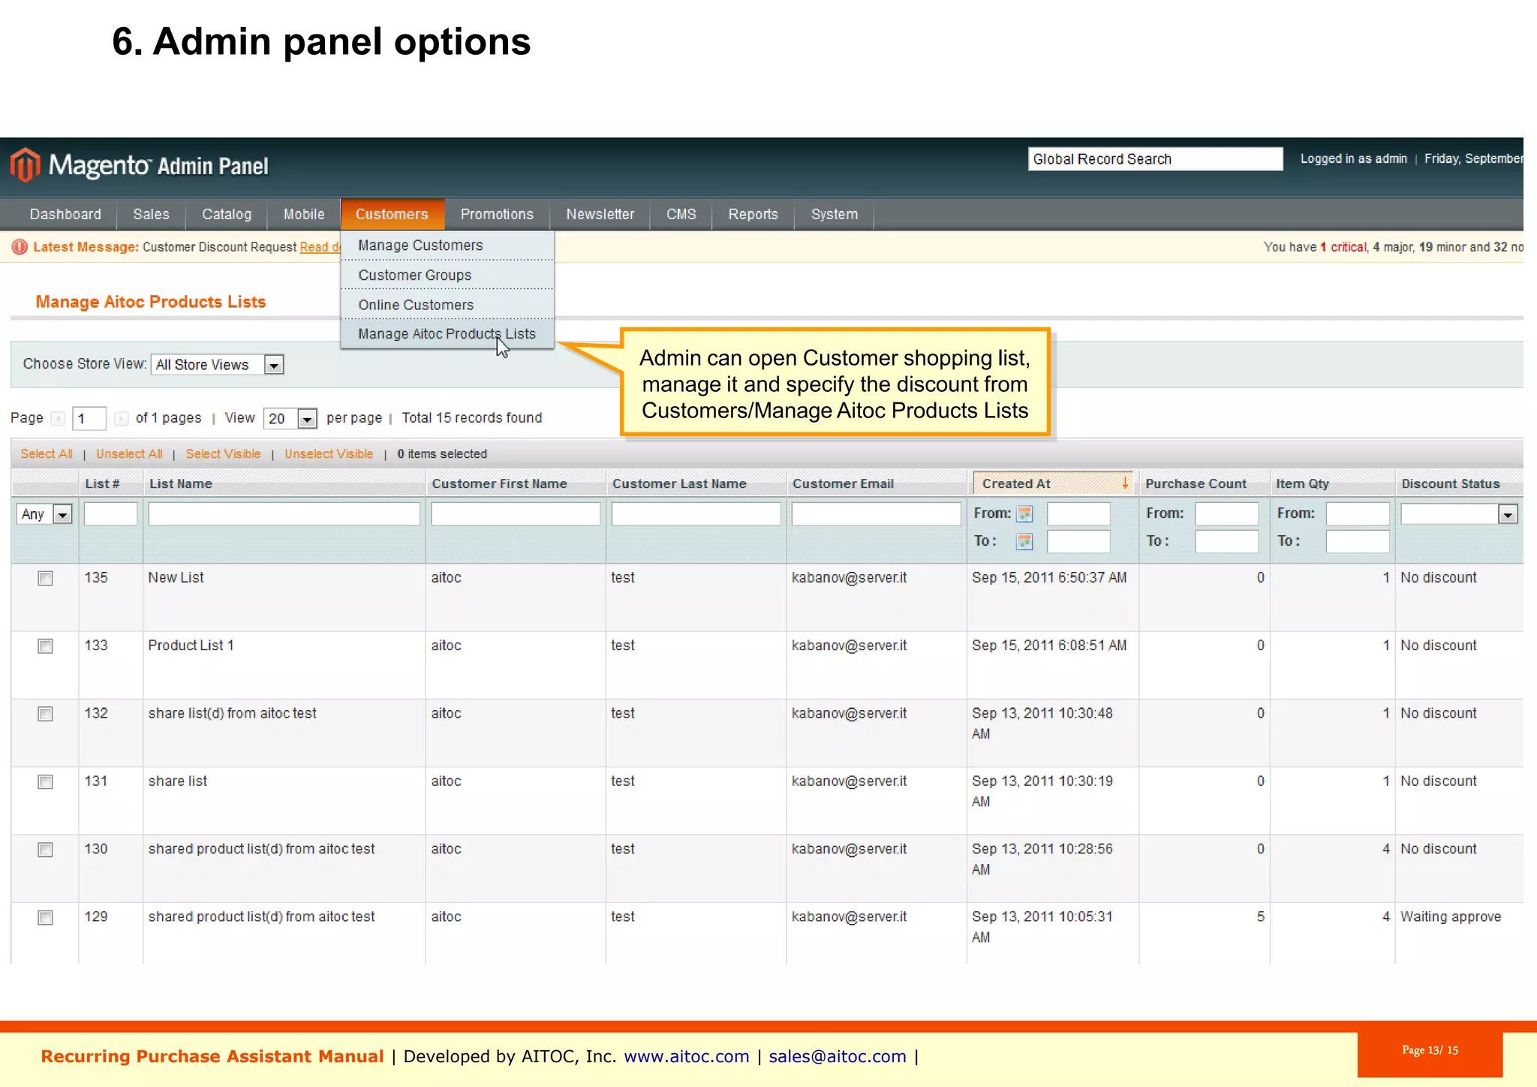Tick the checkbox for list 135

pyautogui.click(x=46, y=578)
